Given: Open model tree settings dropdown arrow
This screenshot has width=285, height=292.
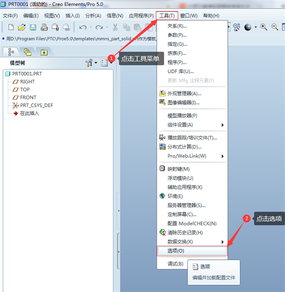Looking at the screenshot, I should tap(96, 63).
